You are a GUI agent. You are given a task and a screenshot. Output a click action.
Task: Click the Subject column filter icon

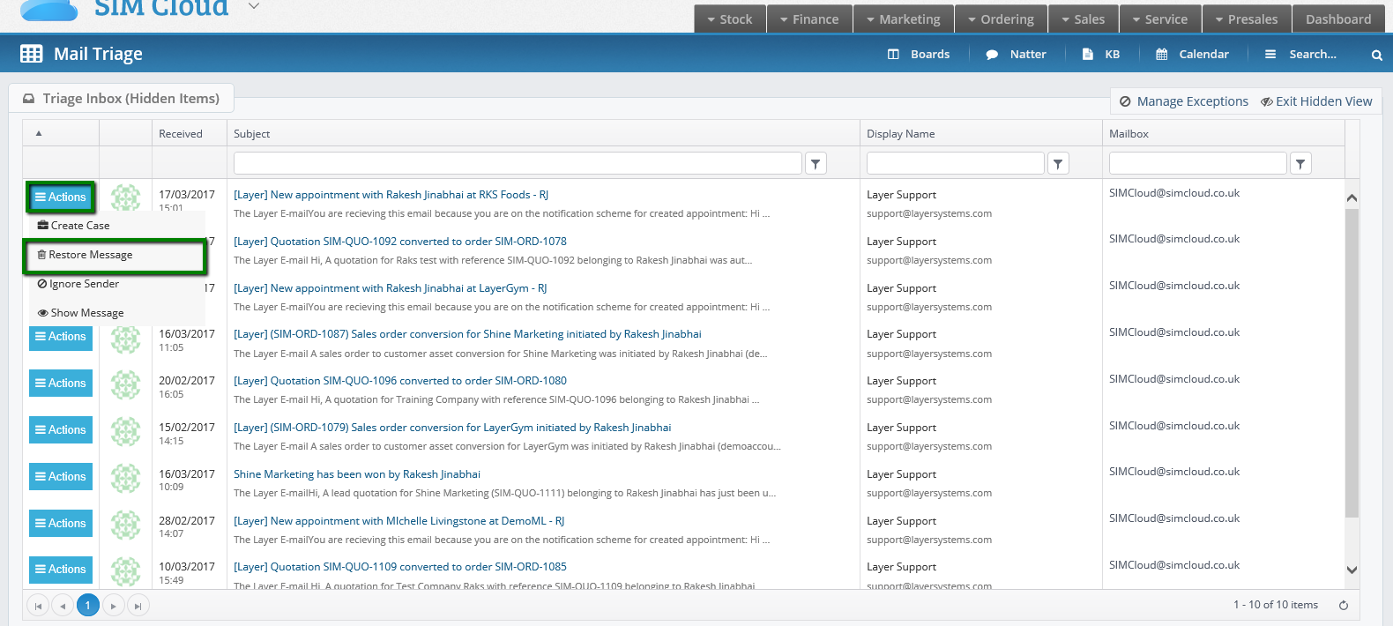click(x=816, y=163)
